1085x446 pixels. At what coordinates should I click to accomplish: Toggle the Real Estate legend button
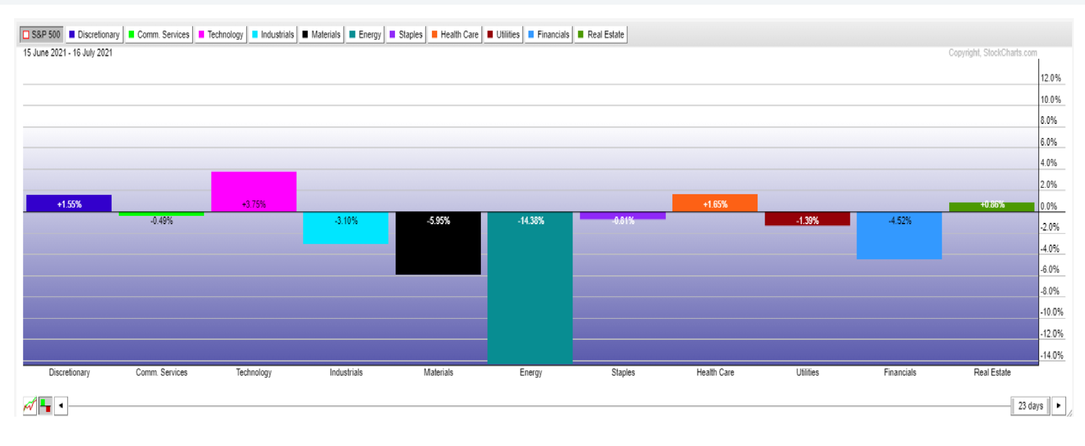601,35
